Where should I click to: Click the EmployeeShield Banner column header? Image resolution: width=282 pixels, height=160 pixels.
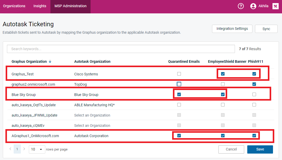[x=227, y=61]
